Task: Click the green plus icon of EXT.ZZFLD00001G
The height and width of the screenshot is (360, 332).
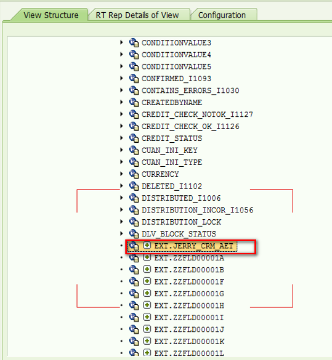Action: tap(147, 293)
